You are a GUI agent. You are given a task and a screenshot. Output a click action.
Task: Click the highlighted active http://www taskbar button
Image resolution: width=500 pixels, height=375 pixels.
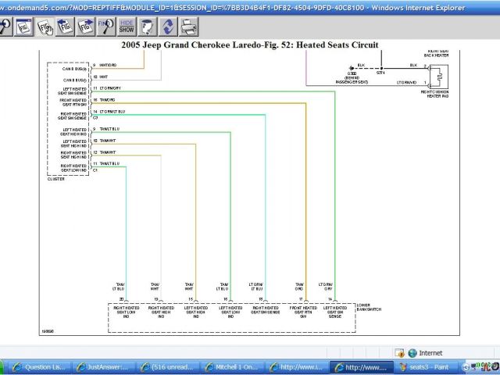360,366
